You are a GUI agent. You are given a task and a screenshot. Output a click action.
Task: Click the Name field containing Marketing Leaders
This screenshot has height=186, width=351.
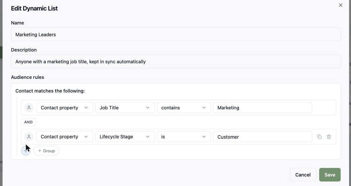click(176, 34)
